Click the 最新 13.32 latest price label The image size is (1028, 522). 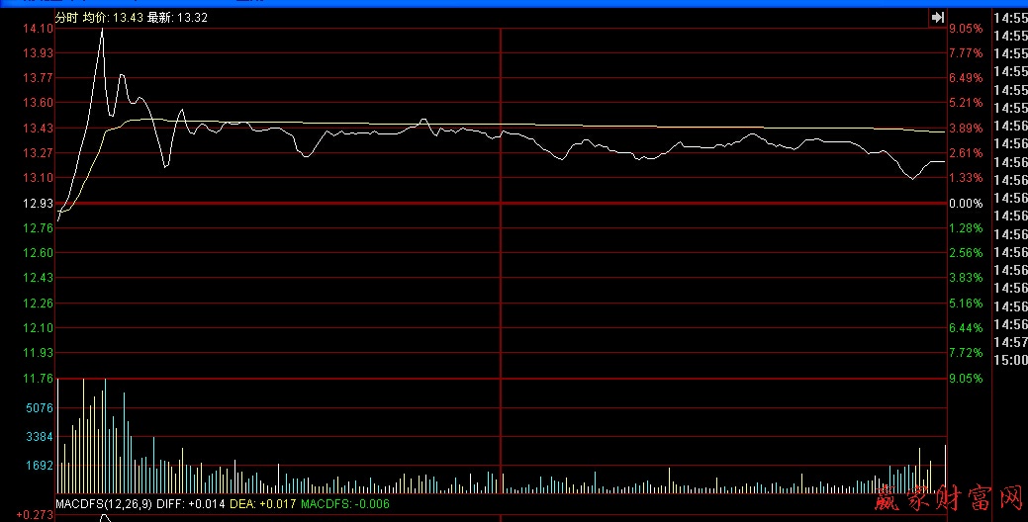tap(177, 18)
